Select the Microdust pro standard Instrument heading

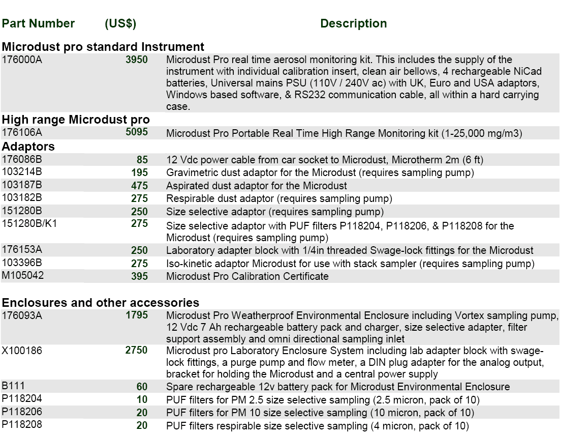(x=103, y=47)
